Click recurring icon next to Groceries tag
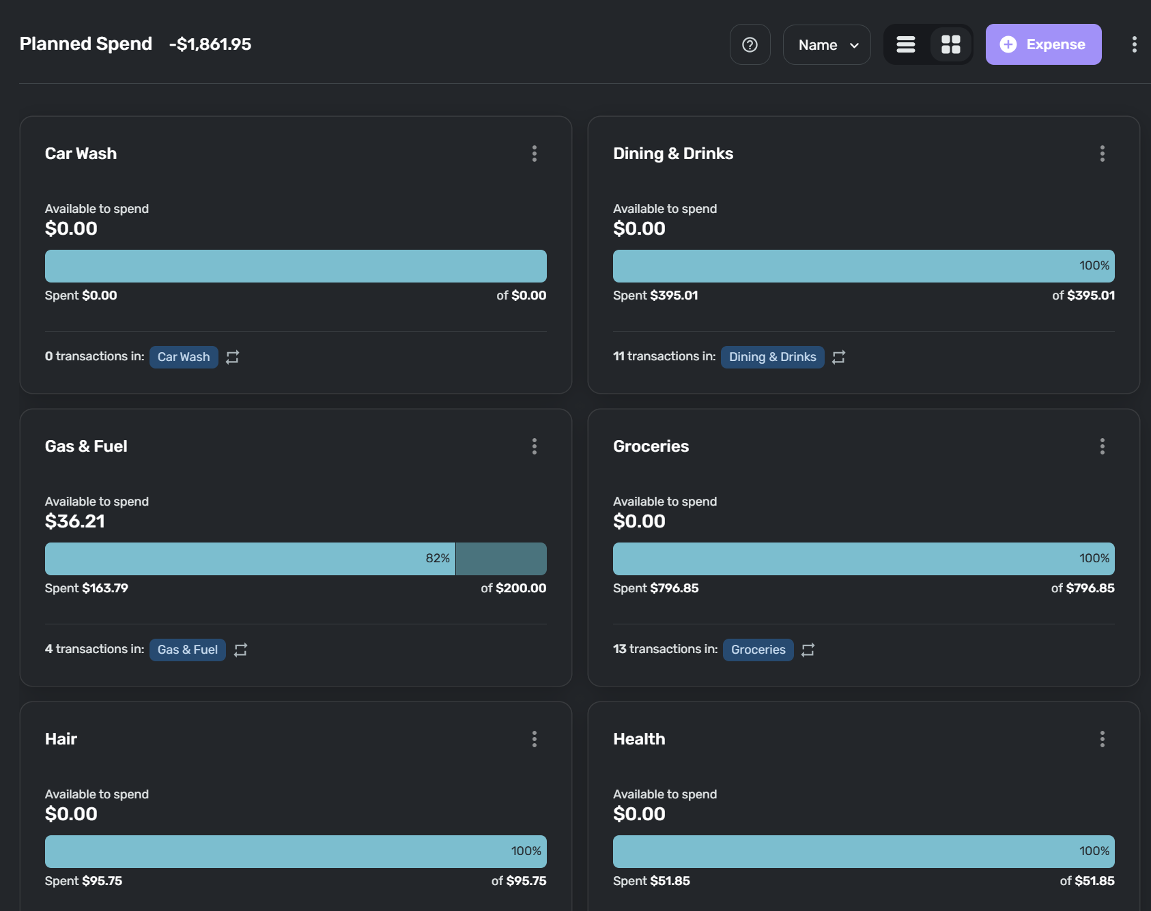 (808, 650)
